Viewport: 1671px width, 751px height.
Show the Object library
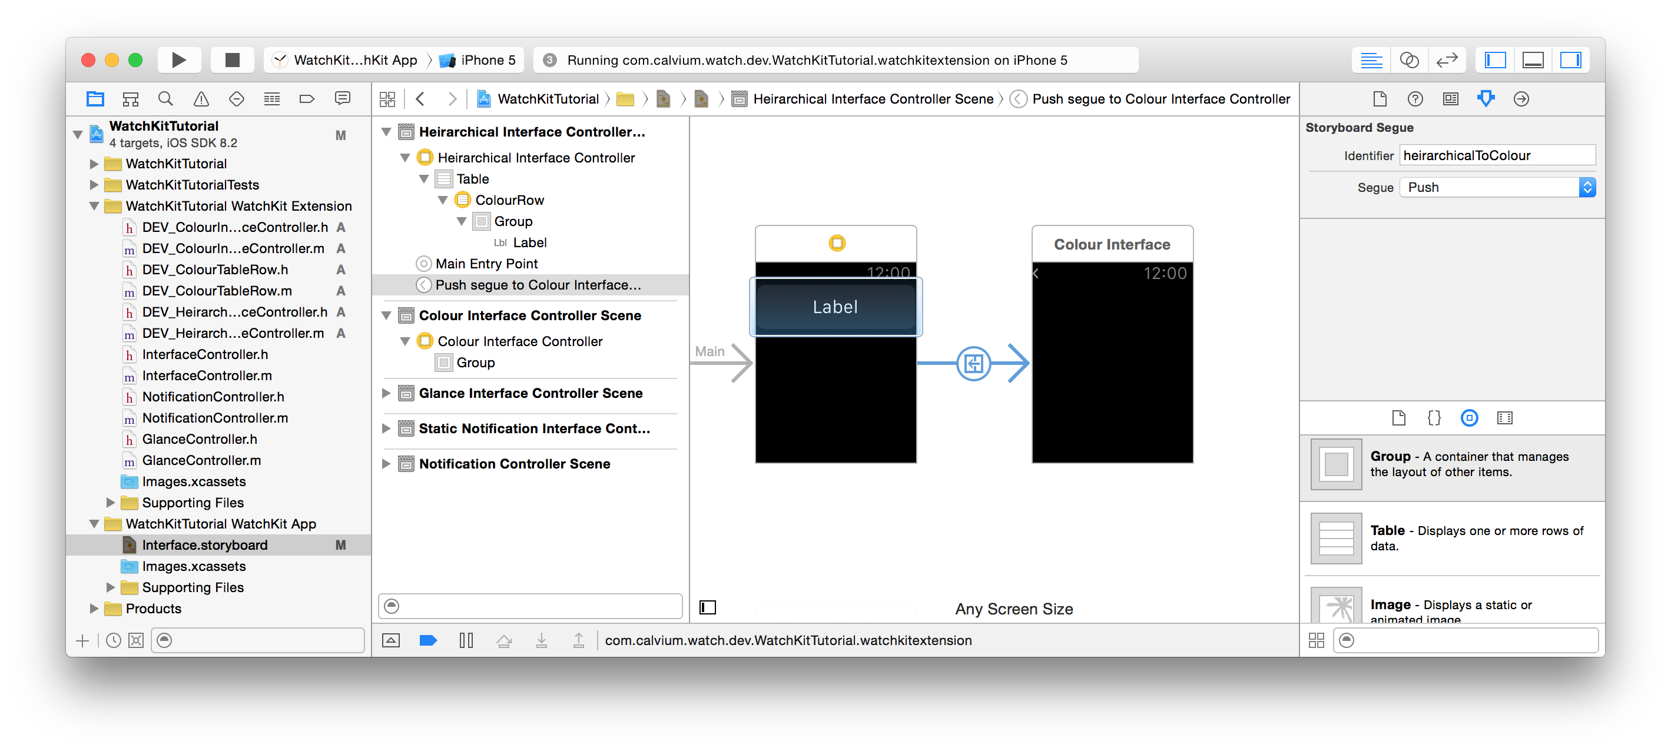[1469, 418]
